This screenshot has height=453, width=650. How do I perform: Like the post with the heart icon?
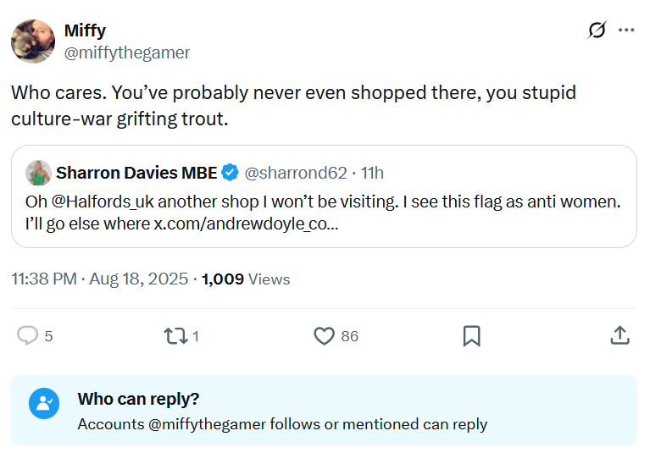tap(324, 336)
